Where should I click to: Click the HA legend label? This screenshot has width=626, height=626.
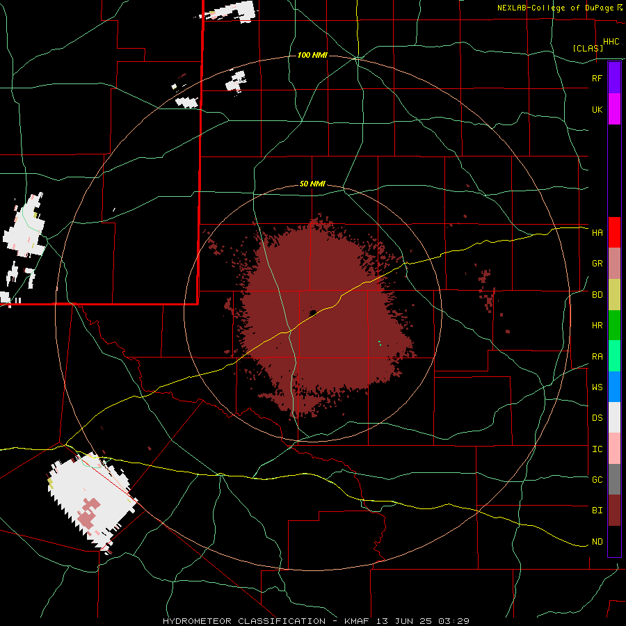coord(597,233)
